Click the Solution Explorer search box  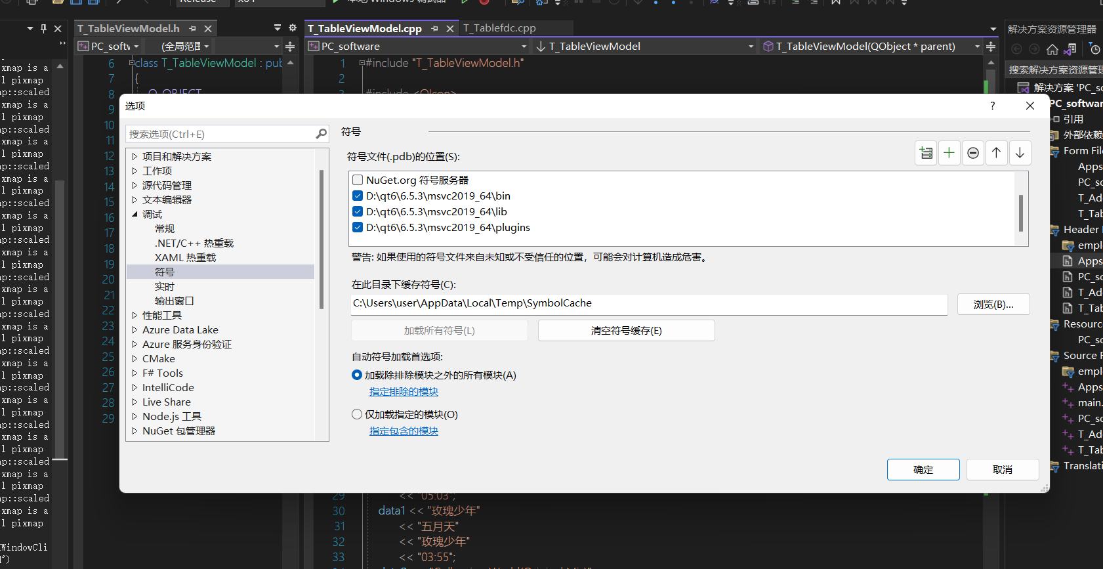pos(1054,70)
